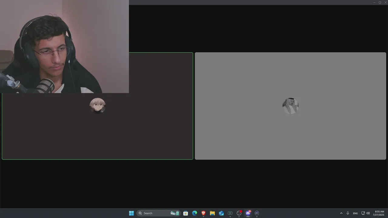Close the call window
This screenshot has height=218, width=388.
coord(385,2)
